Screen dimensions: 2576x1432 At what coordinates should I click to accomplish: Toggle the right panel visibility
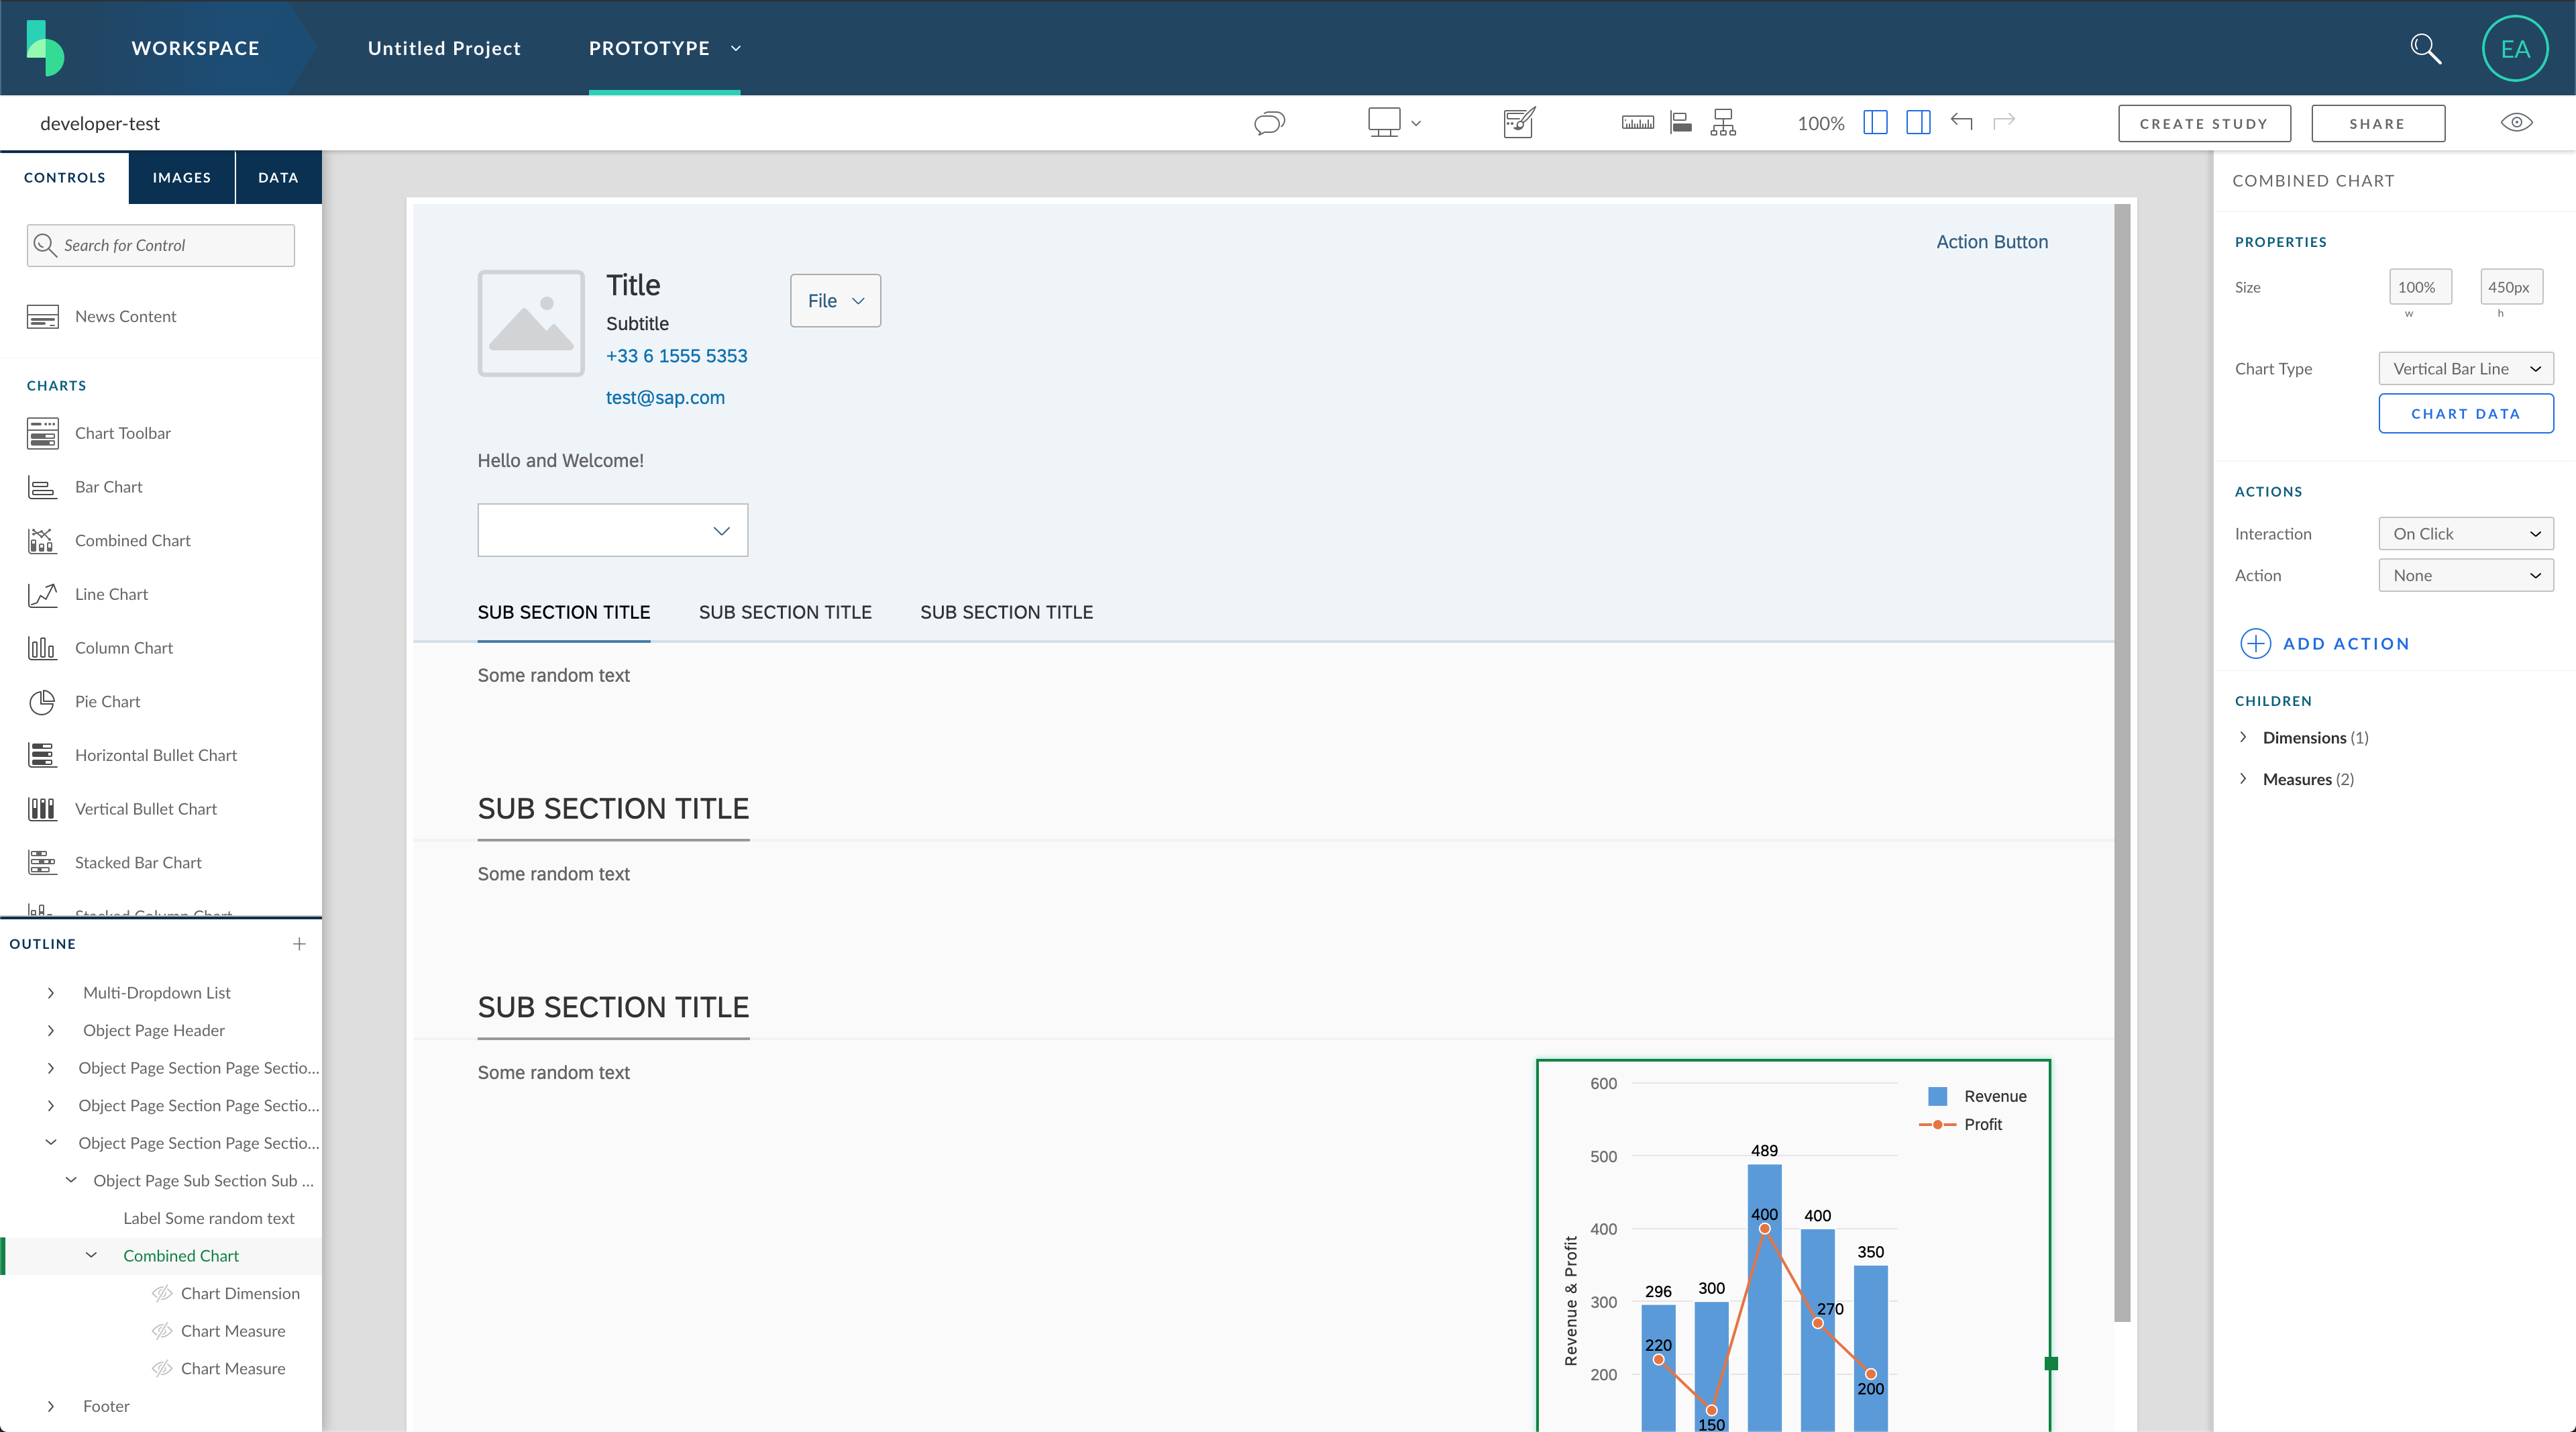click(x=1918, y=122)
